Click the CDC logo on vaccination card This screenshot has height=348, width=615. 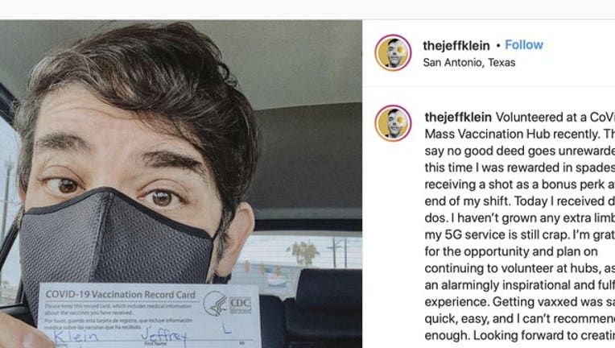click(x=240, y=304)
